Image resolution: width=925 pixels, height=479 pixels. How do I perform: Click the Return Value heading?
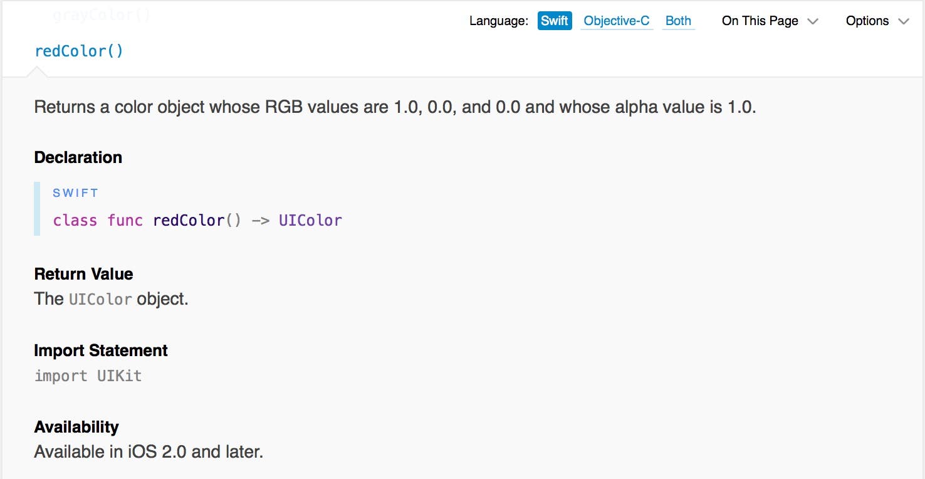coord(83,274)
